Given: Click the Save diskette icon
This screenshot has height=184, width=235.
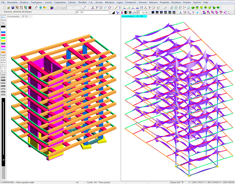Looking at the screenshot, I should tap(13, 7).
